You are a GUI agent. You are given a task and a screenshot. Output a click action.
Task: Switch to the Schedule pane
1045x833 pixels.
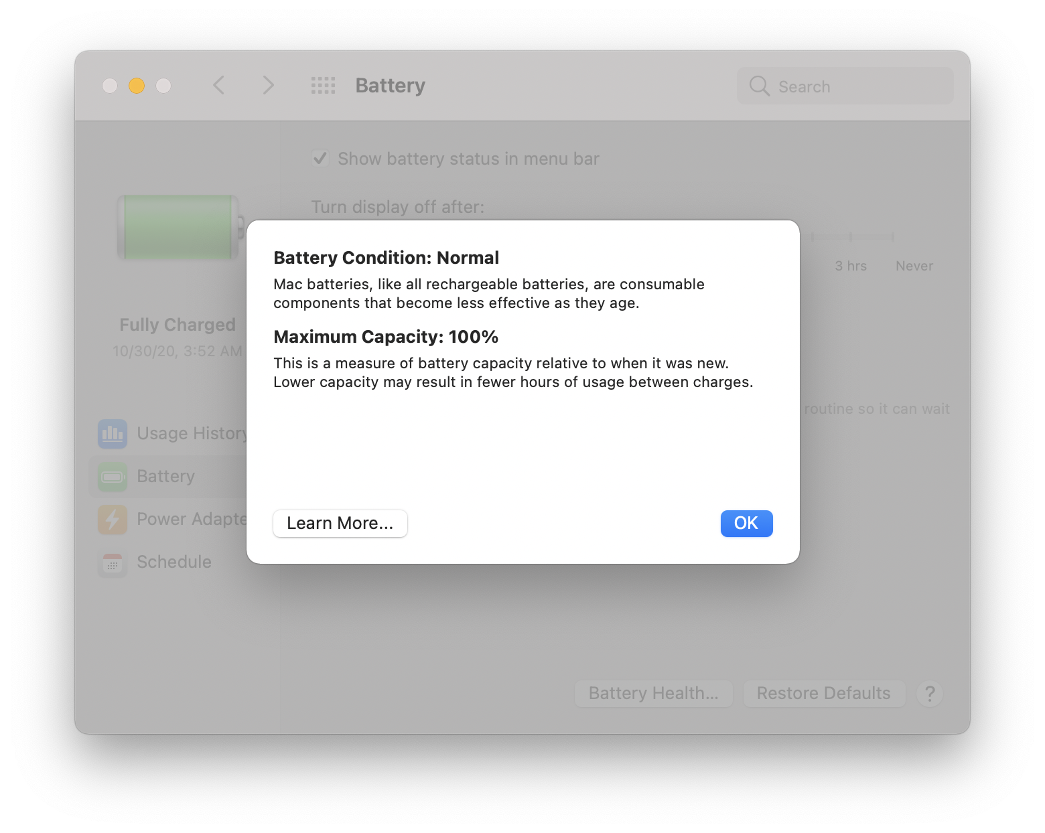173,562
